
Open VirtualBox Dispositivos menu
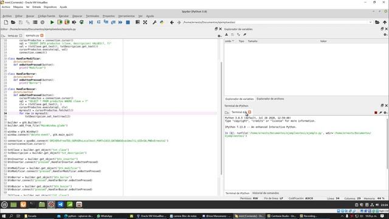pos(50,7)
